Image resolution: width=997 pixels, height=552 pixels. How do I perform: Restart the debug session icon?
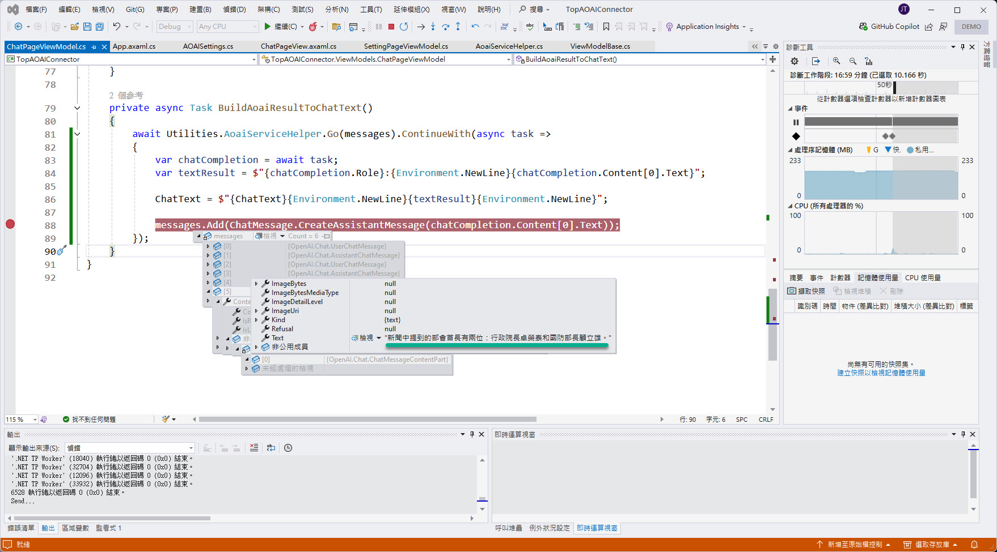(x=404, y=27)
